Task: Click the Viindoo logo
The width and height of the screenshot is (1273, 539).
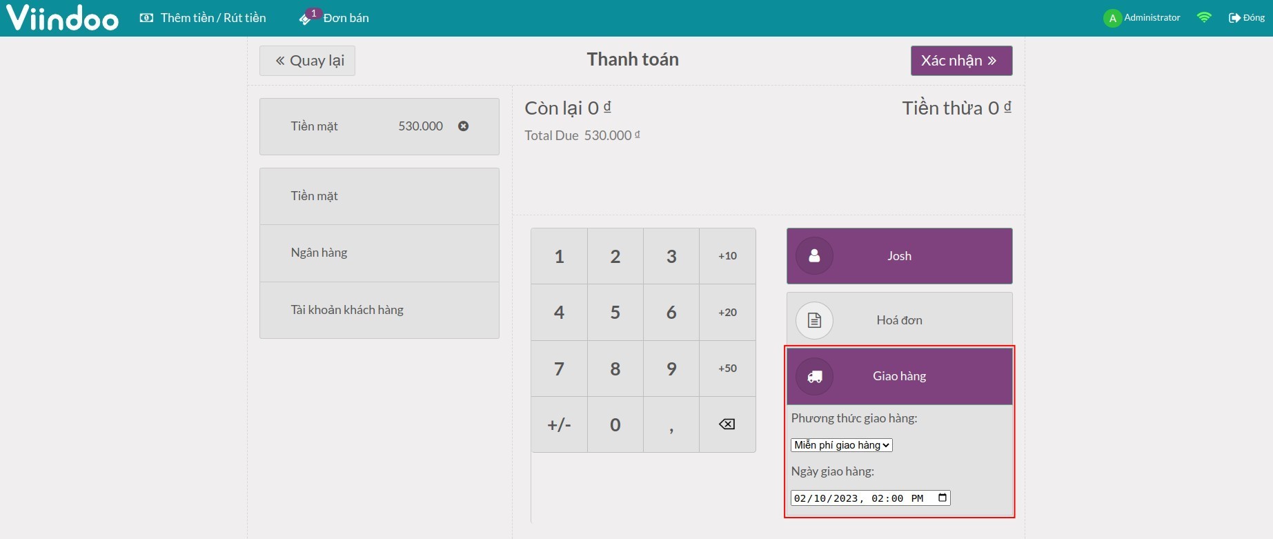Action: [63, 18]
